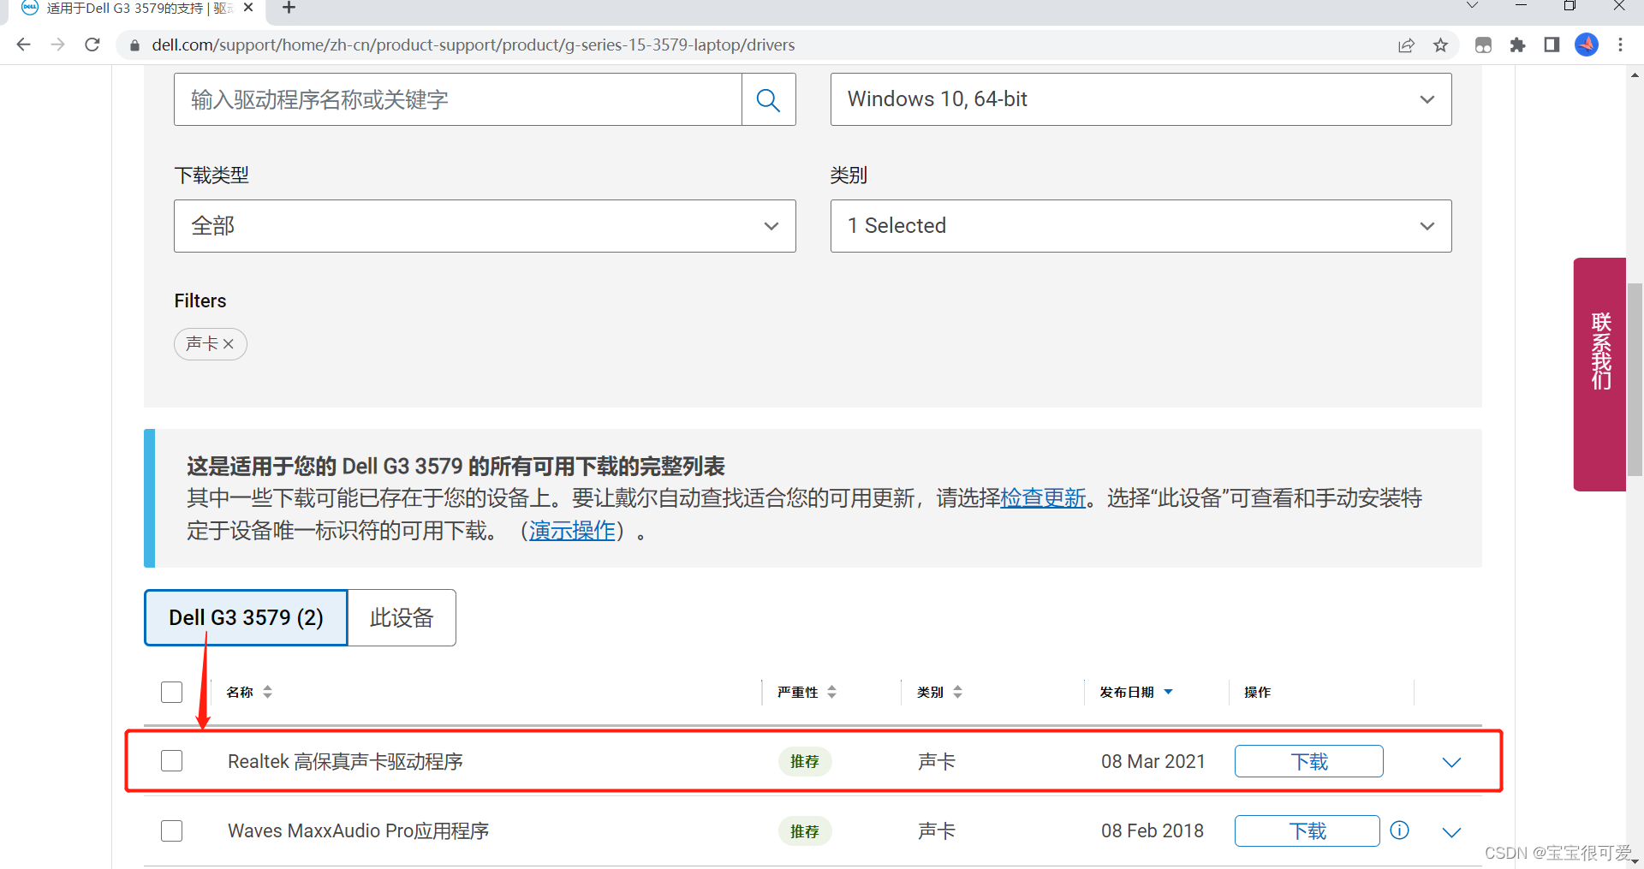This screenshot has height=869, width=1644.
Task: Click scrollbar up arrow
Action: click(1635, 75)
